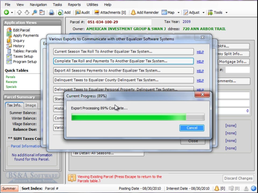The width and height of the screenshot is (258, 193).
Task: Click the Receipts quick table link
Action: pos(11,82)
